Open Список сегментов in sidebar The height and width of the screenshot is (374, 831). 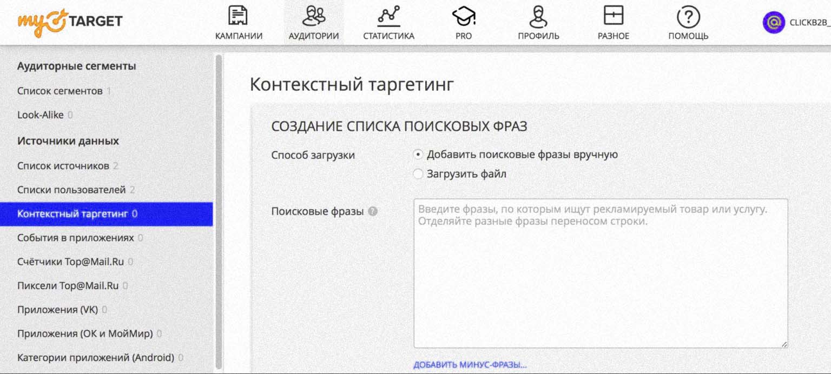click(60, 91)
